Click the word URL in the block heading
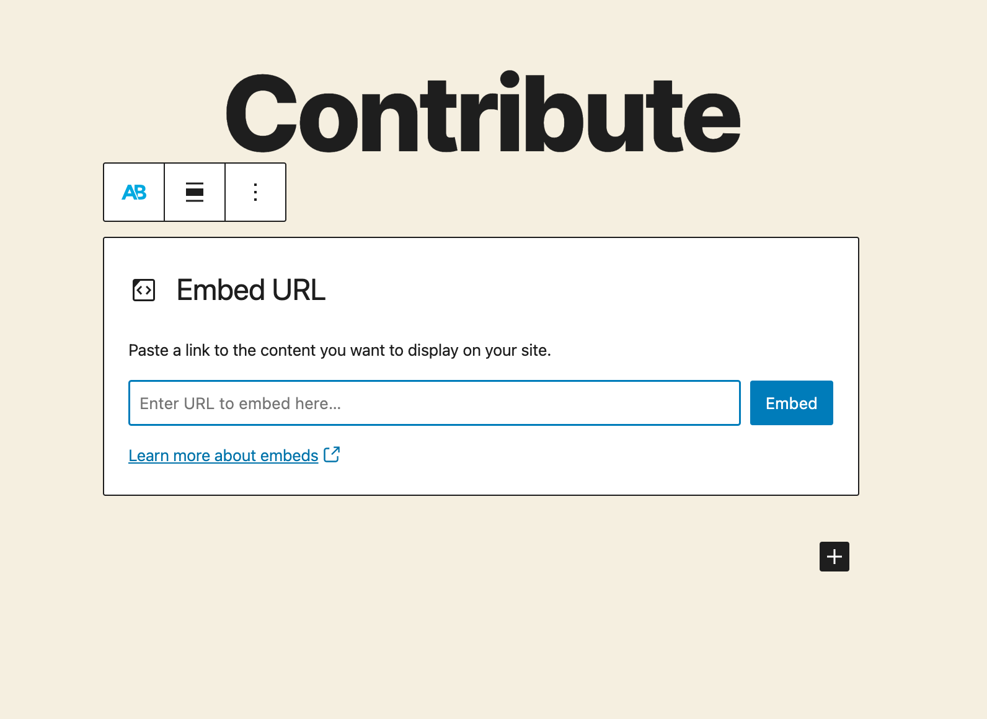The image size is (987, 719). (298, 290)
